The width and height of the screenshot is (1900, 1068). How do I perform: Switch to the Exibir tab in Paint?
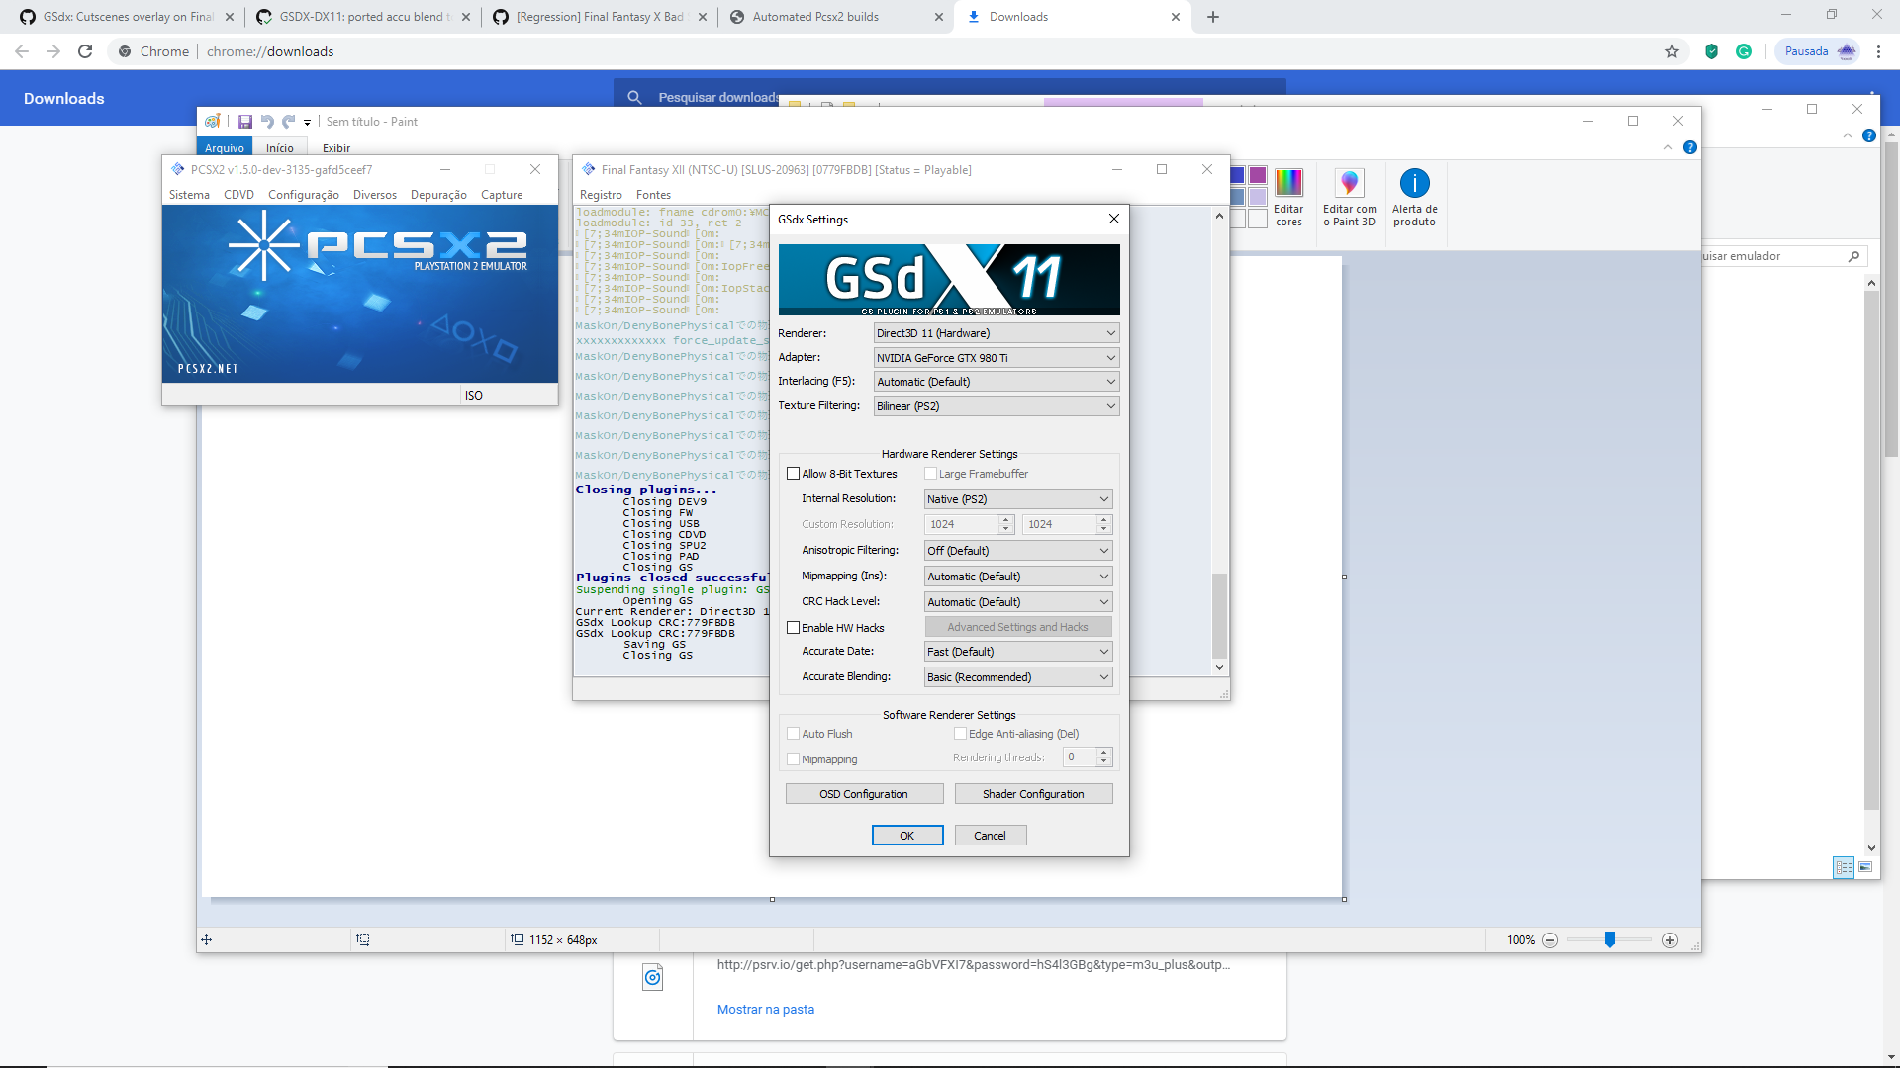335,146
